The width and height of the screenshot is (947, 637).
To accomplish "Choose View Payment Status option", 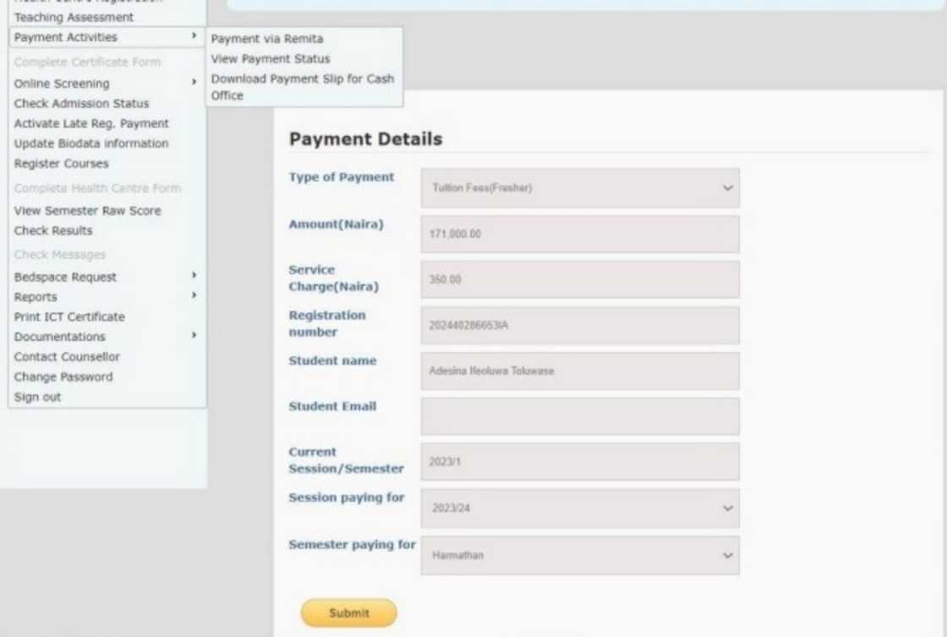I will (270, 59).
